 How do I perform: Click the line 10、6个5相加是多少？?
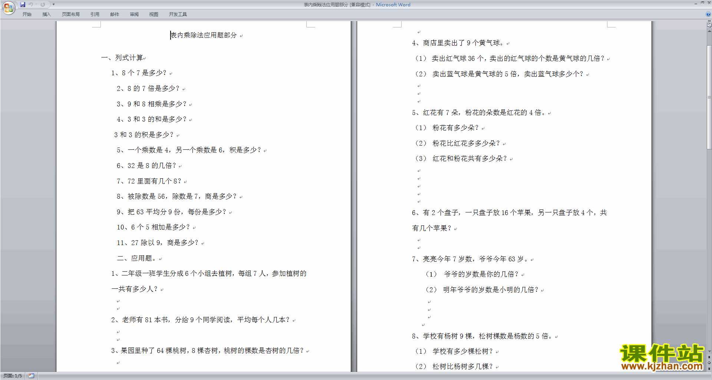pyautogui.click(x=154, y=227)
